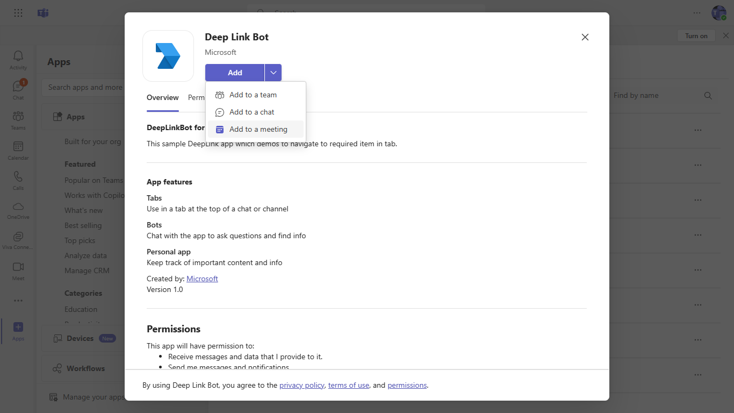Click the Find by name field
This screenshot has width=734, height=413.
(x=656, y=96)
